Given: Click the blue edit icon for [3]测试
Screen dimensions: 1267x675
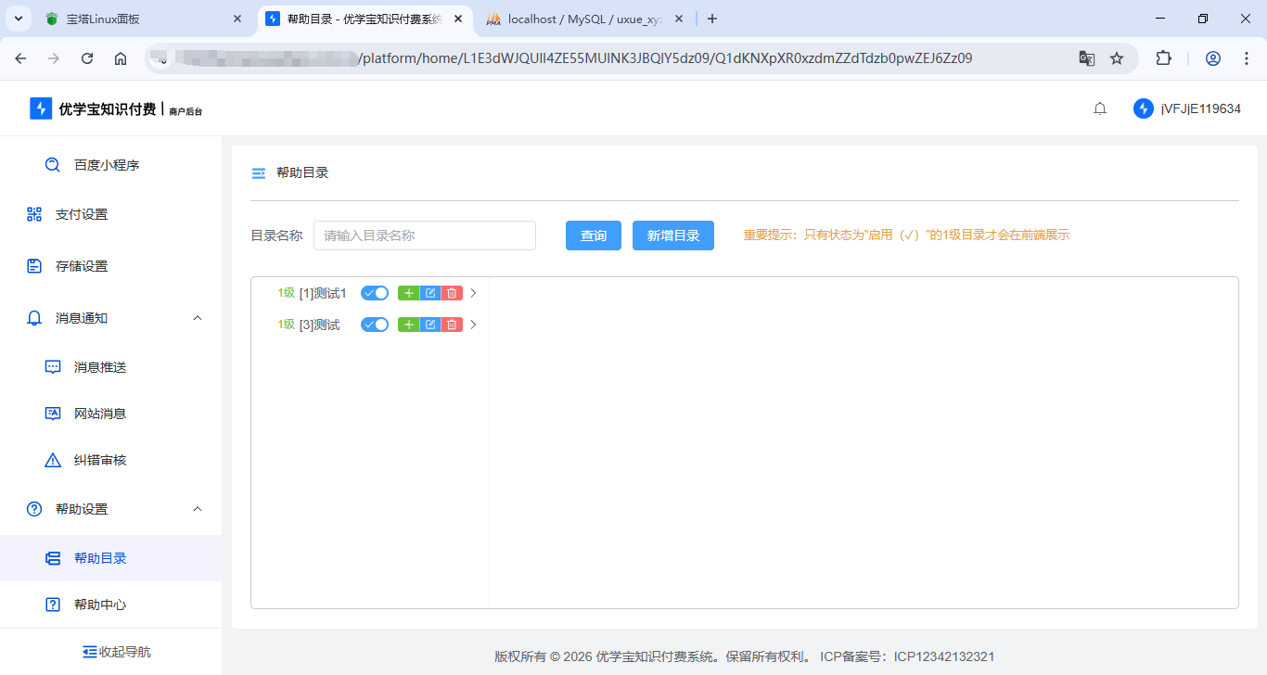Looking at the screenshot, I should coord(430,325).
